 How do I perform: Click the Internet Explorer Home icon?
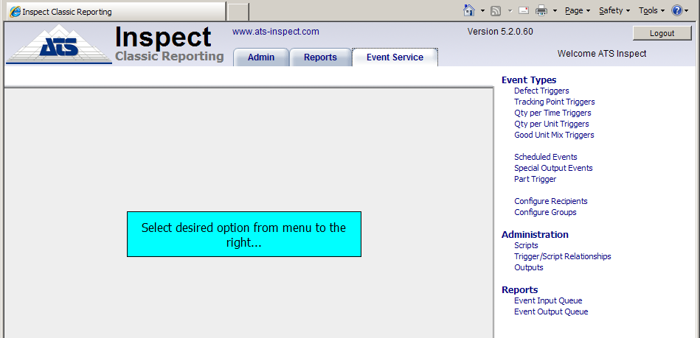click(468, 10)
